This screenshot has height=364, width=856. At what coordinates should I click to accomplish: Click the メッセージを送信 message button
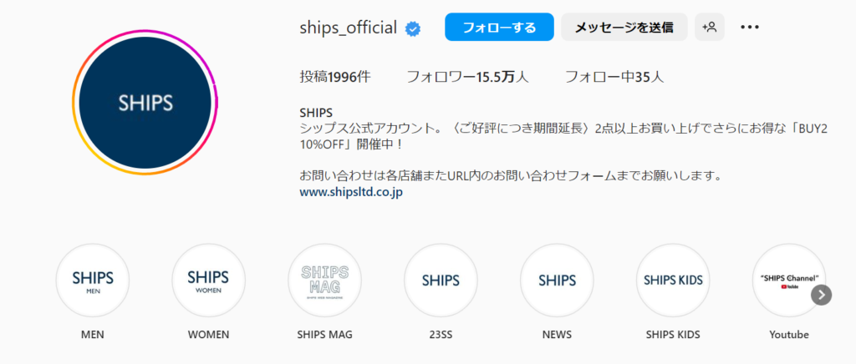tap(624, 27)
